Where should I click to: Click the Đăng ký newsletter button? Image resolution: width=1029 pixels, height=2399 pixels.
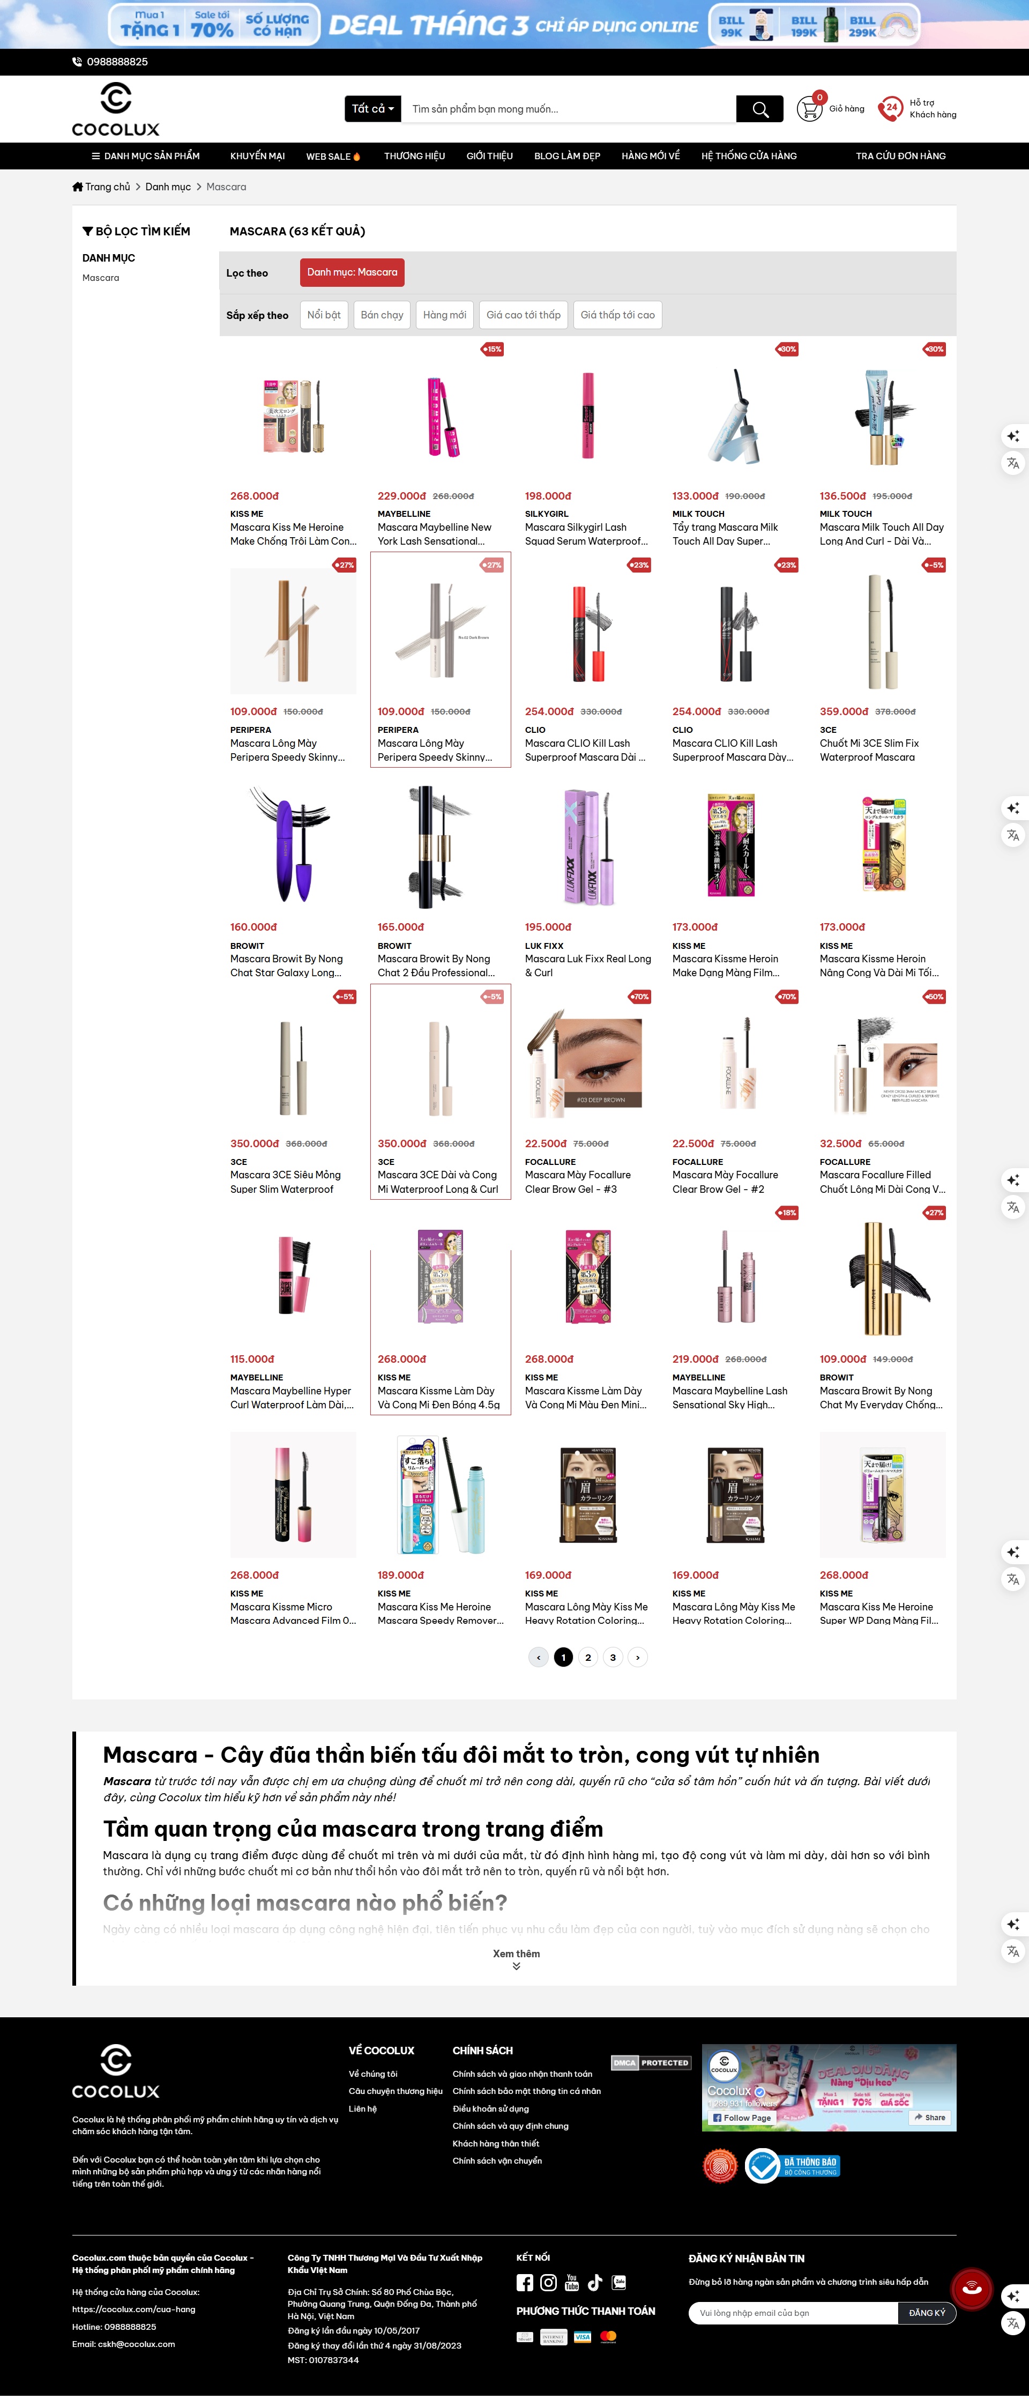coord(927,2312)
